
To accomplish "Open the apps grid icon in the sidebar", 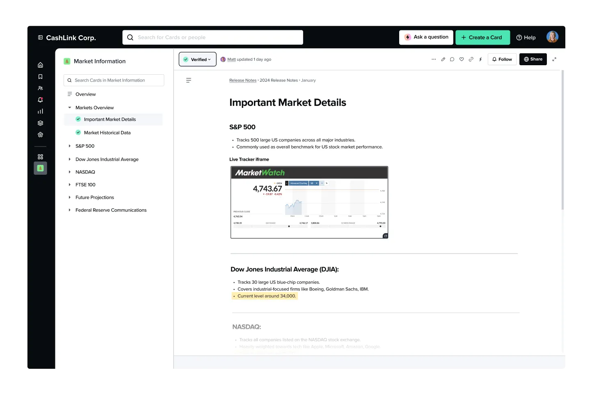I will 40,156.
